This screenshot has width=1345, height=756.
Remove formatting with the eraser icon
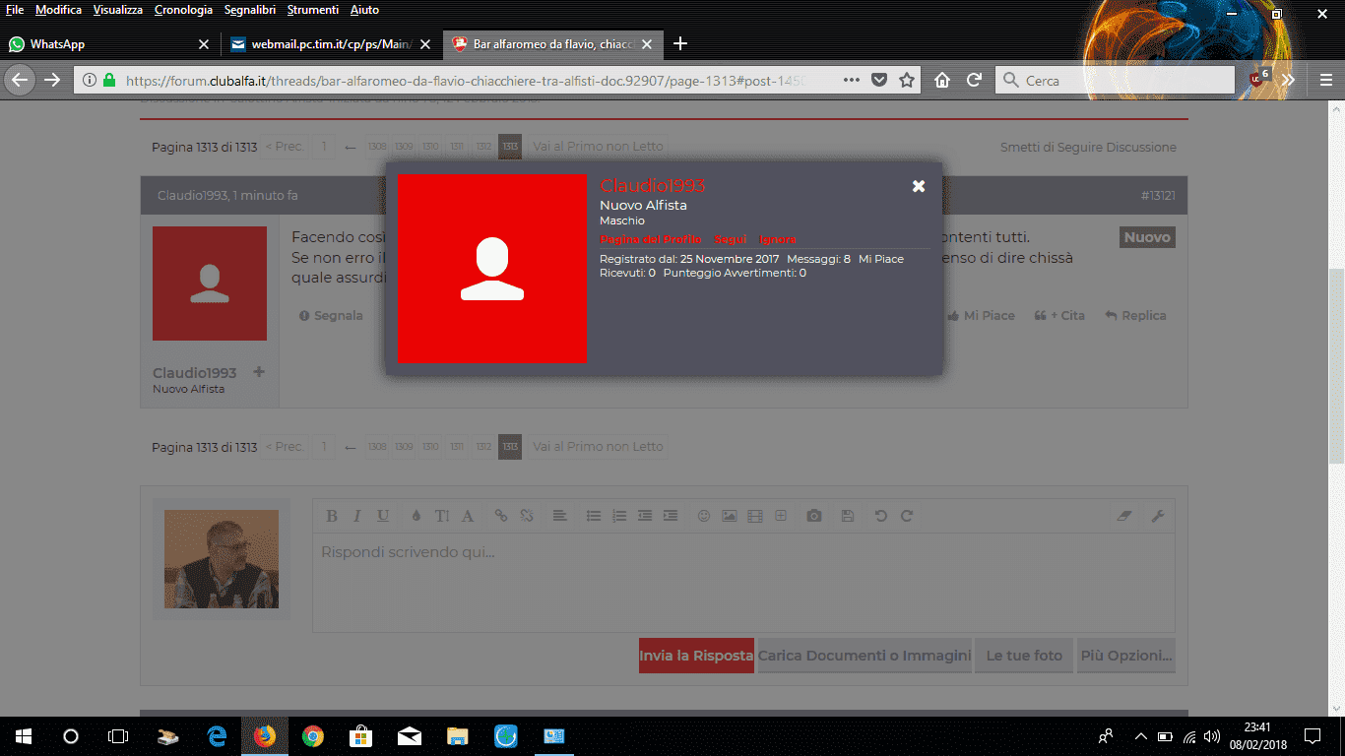tap(1126, 516)
